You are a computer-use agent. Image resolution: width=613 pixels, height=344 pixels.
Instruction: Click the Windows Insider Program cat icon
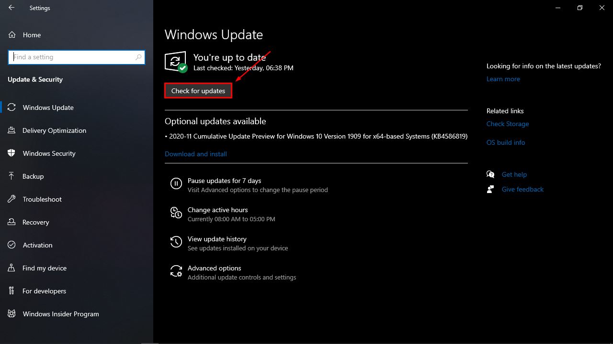[x=12, y=314]
